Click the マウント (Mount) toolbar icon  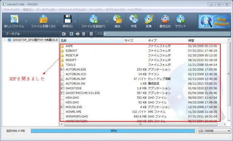181,19
